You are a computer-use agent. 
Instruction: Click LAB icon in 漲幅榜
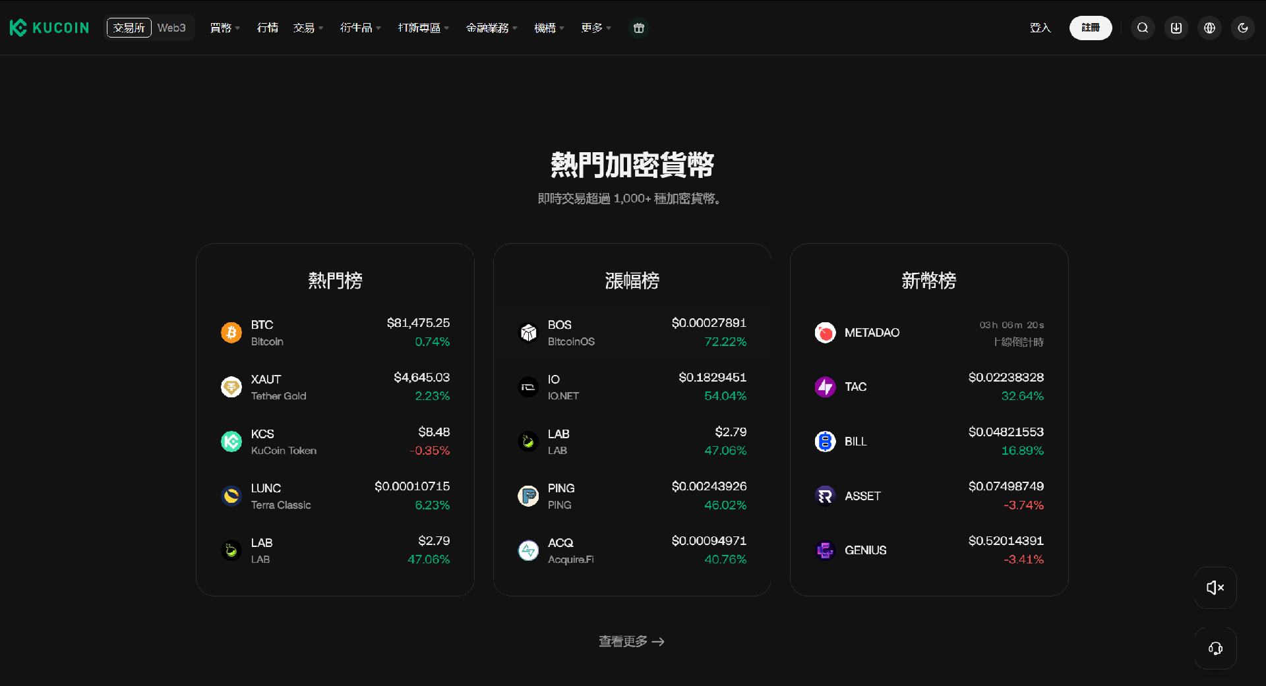coord(528,442)
